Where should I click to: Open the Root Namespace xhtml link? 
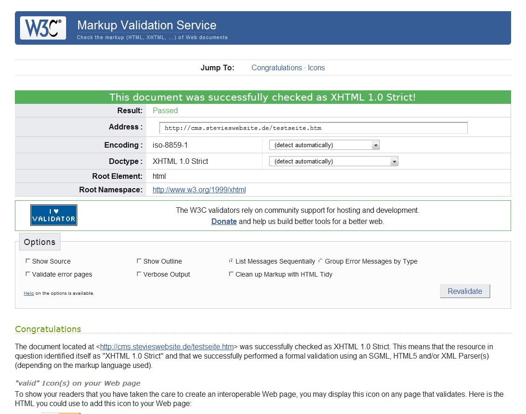pyautogui.click(x=199, y=190)
